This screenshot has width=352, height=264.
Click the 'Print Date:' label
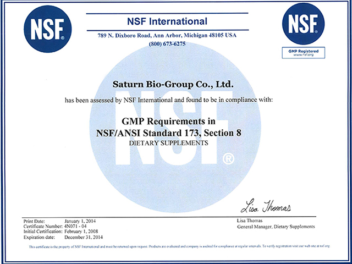34,221
